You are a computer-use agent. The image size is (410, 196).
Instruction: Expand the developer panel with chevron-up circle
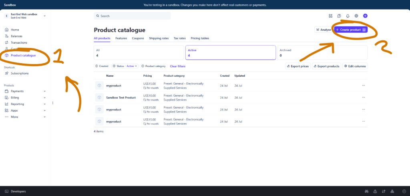click(x=404, y=191)
